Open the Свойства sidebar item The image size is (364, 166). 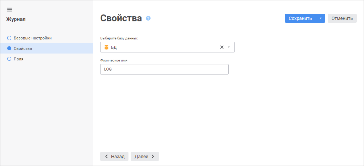point(23,48)
